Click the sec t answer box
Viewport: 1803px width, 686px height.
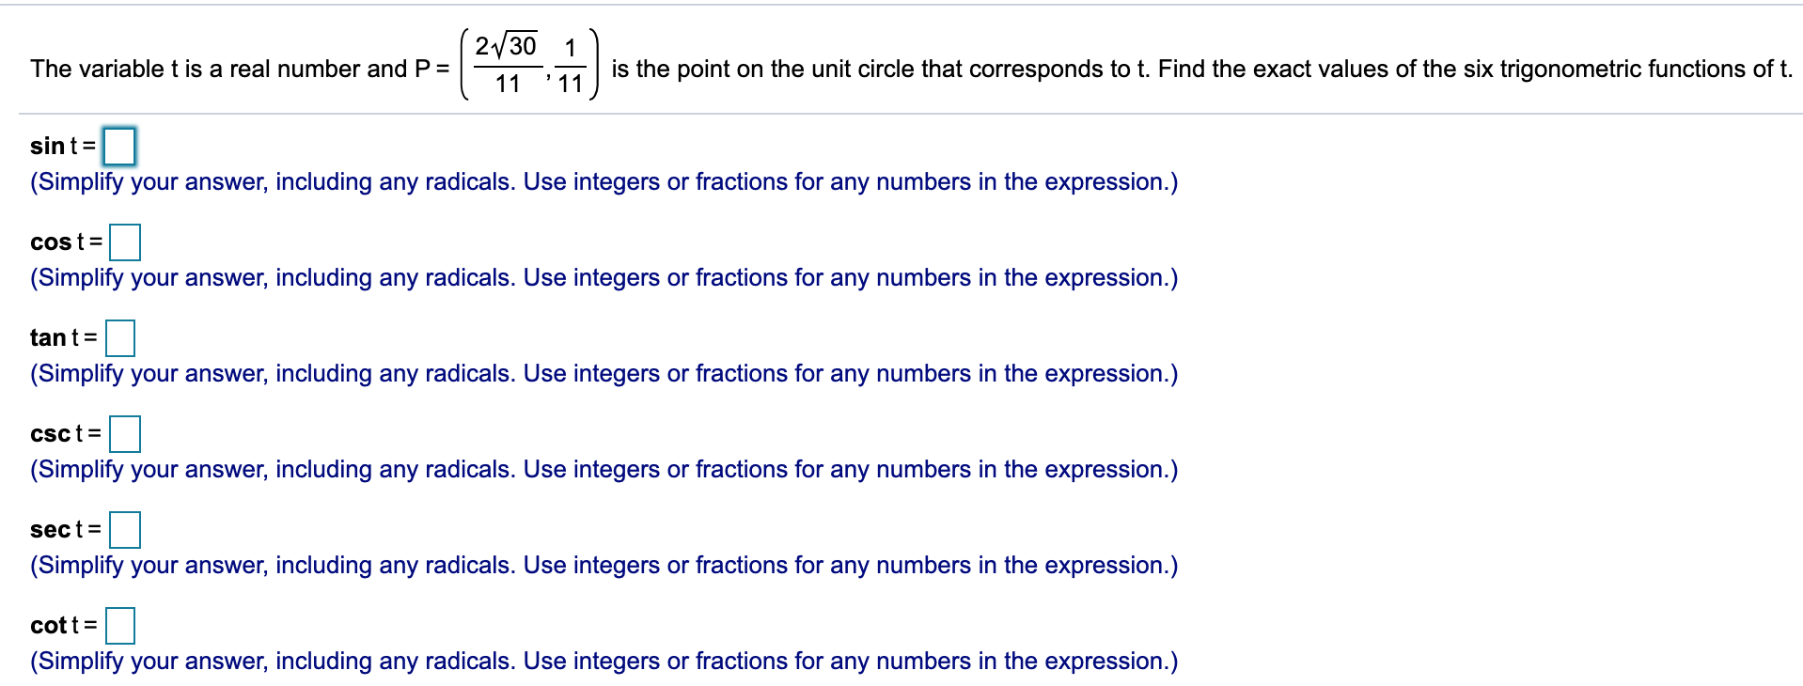click(124, 531)
